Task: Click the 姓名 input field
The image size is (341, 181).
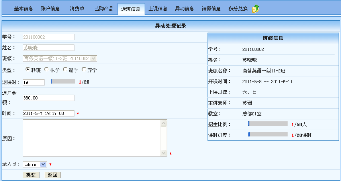Action: [49, 48]
